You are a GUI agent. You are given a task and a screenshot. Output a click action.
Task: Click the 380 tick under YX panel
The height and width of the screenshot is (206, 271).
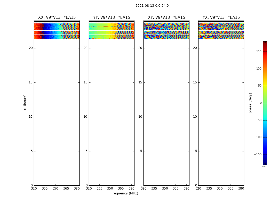(x=241, y=188)
